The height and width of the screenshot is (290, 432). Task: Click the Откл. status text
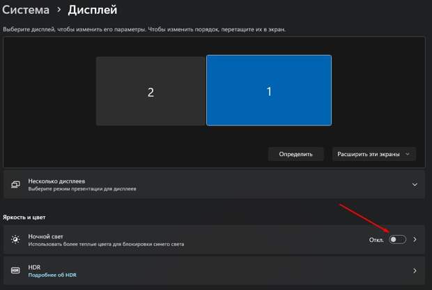pyautogui.click(x=376, y=240)
